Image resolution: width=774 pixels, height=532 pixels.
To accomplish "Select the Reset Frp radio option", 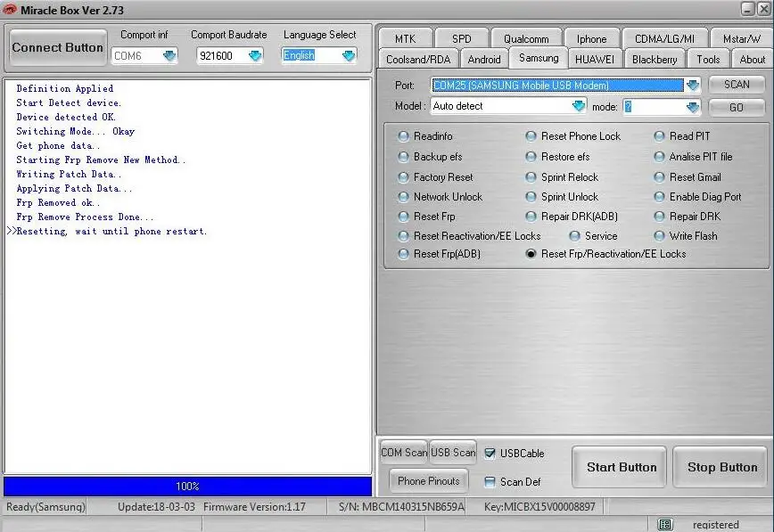I will 403,217.
